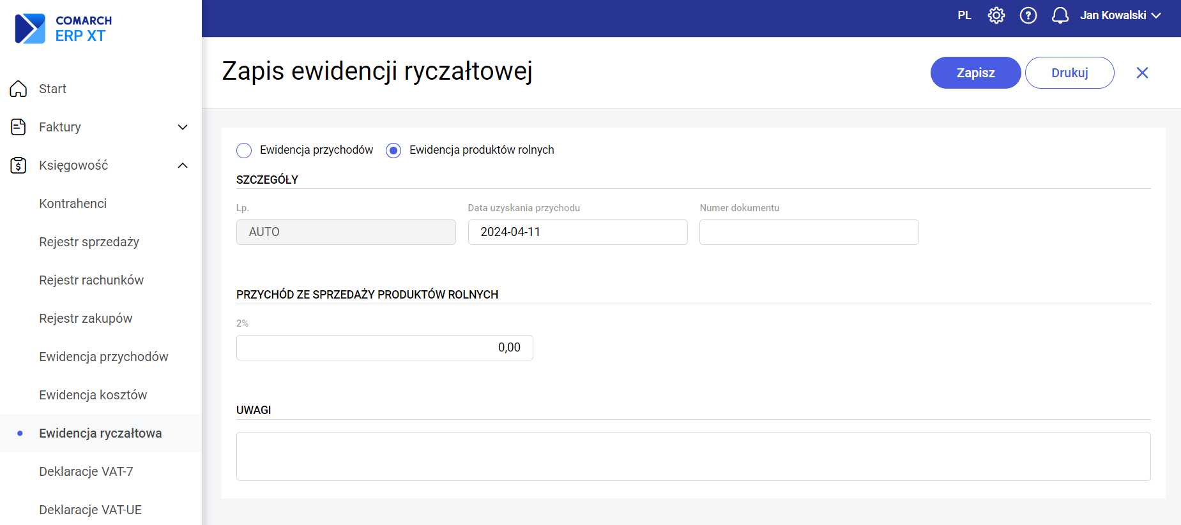
Task: Open the Jan Kowalski user dropdown
Action: coord(1120,15)
